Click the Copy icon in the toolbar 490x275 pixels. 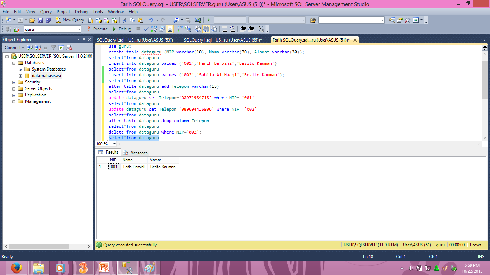pos(132,20)
